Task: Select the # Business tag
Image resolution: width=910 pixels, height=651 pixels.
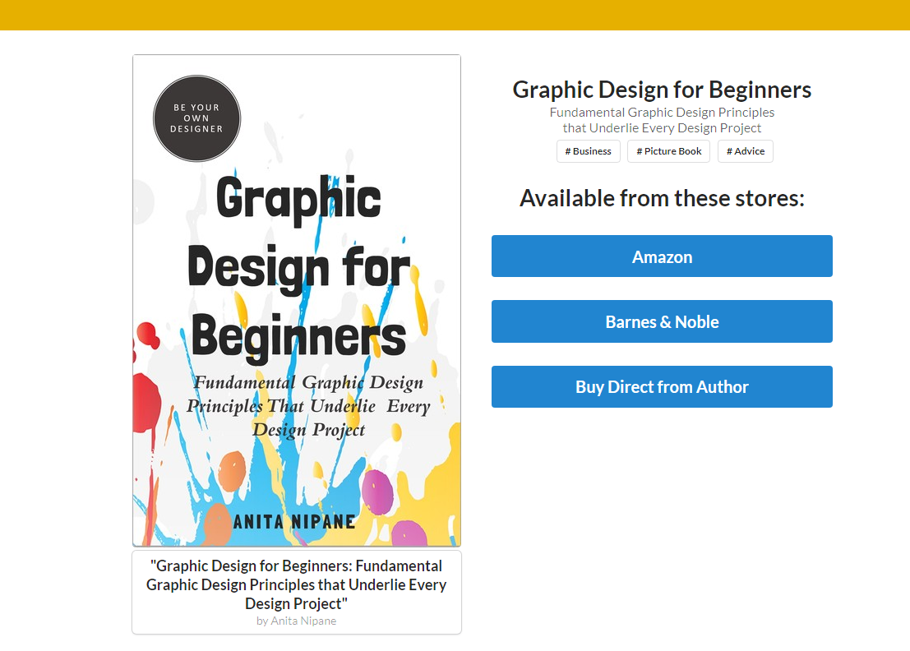Action: (x=588, y=151)
